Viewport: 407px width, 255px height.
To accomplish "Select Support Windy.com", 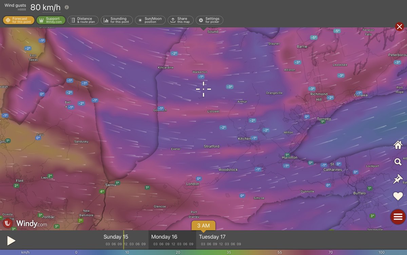I will tap(51, 20).
